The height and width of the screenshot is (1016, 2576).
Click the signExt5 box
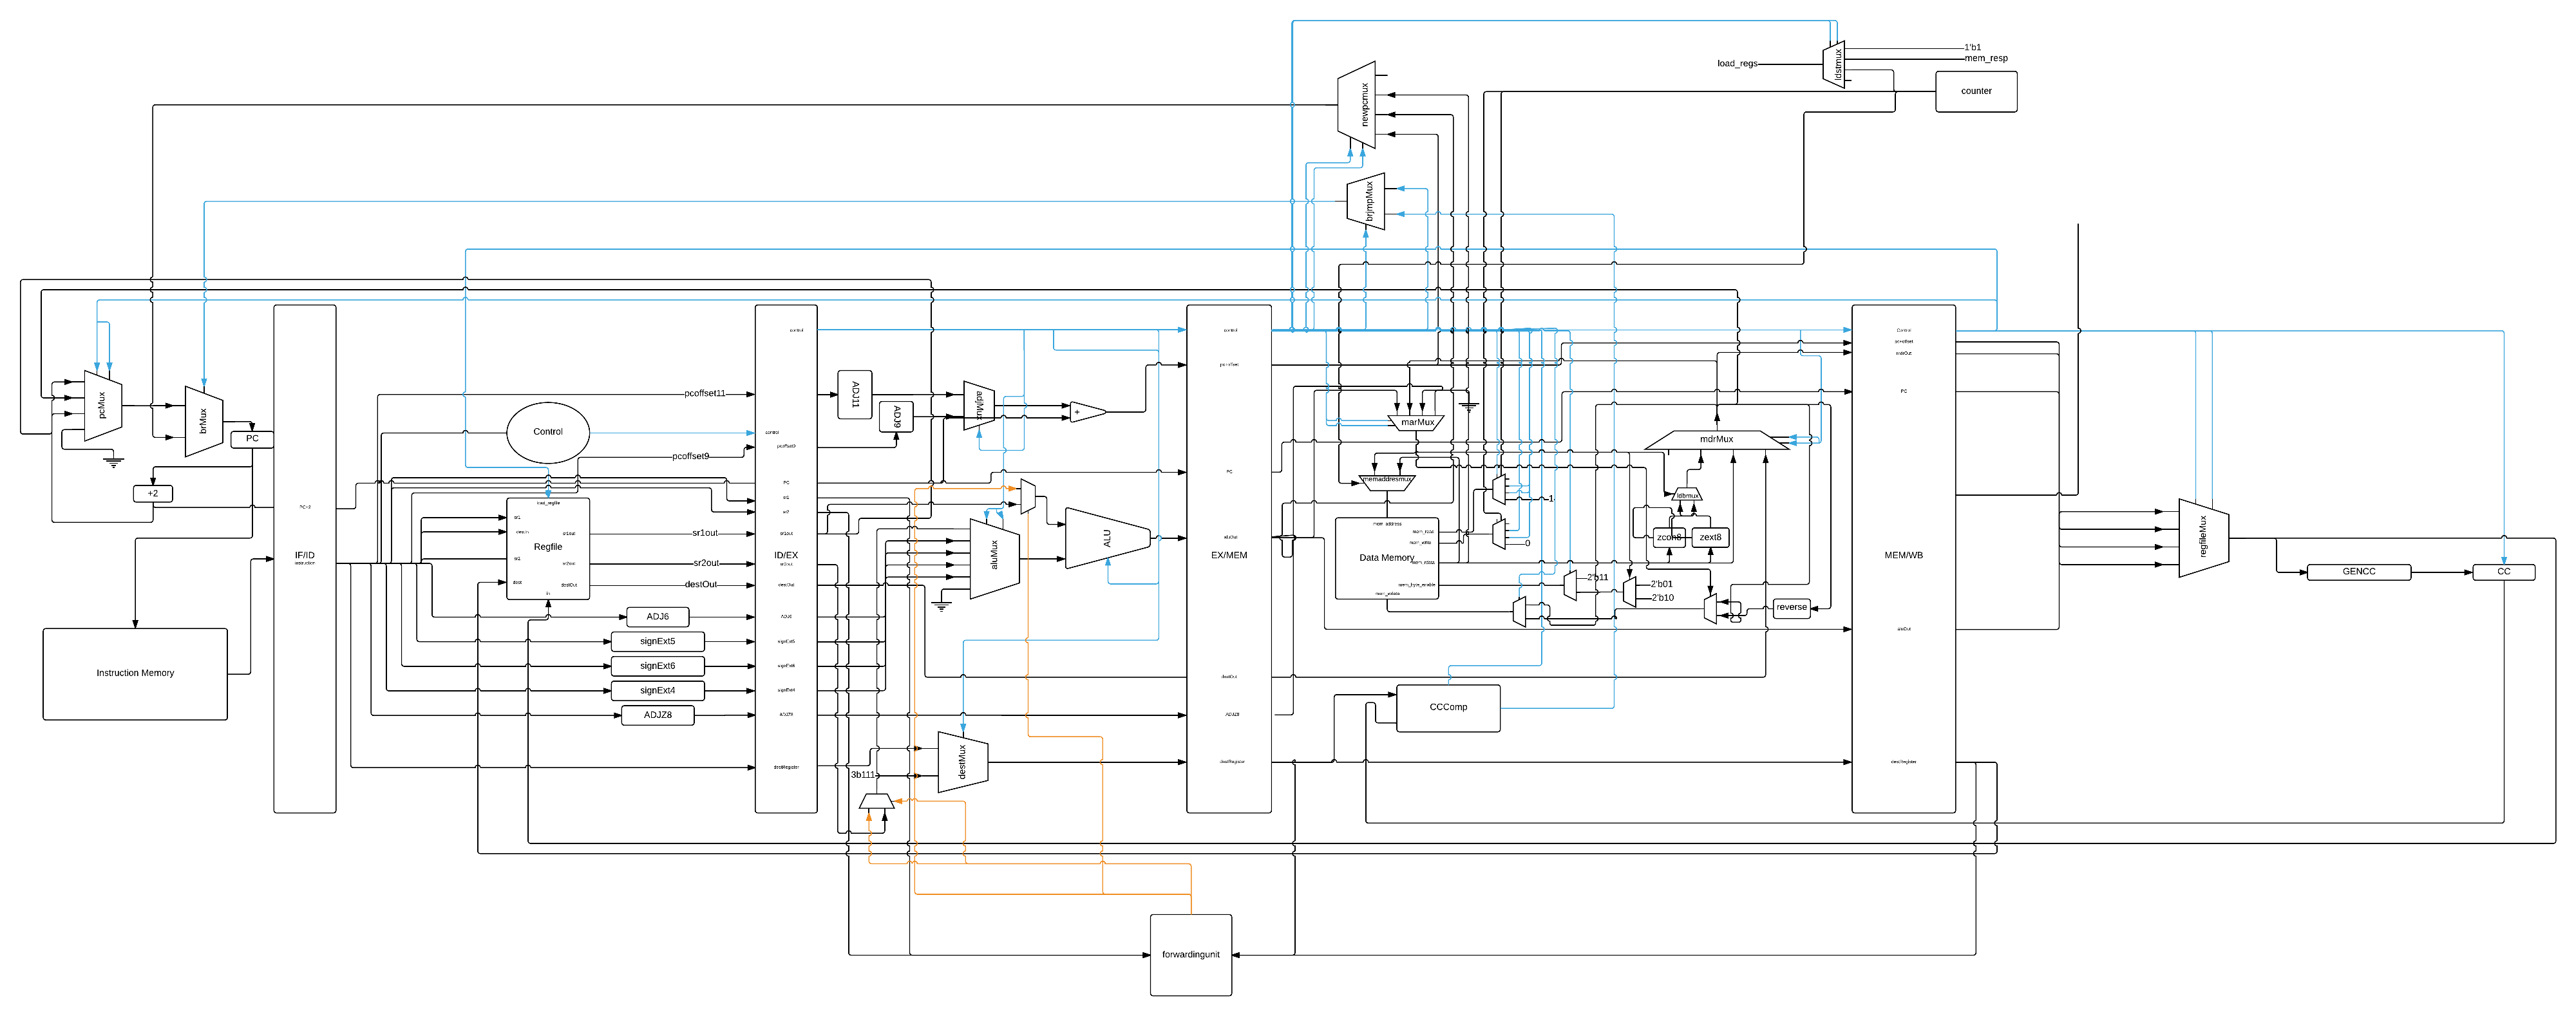tap(658, 642)
